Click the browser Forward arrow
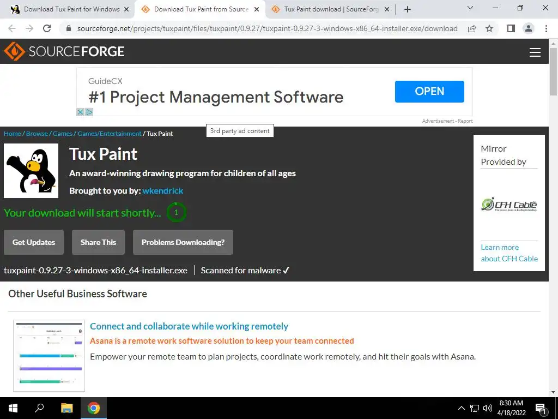The width and height of the screenshot is (558, 419). click(29, 28)
